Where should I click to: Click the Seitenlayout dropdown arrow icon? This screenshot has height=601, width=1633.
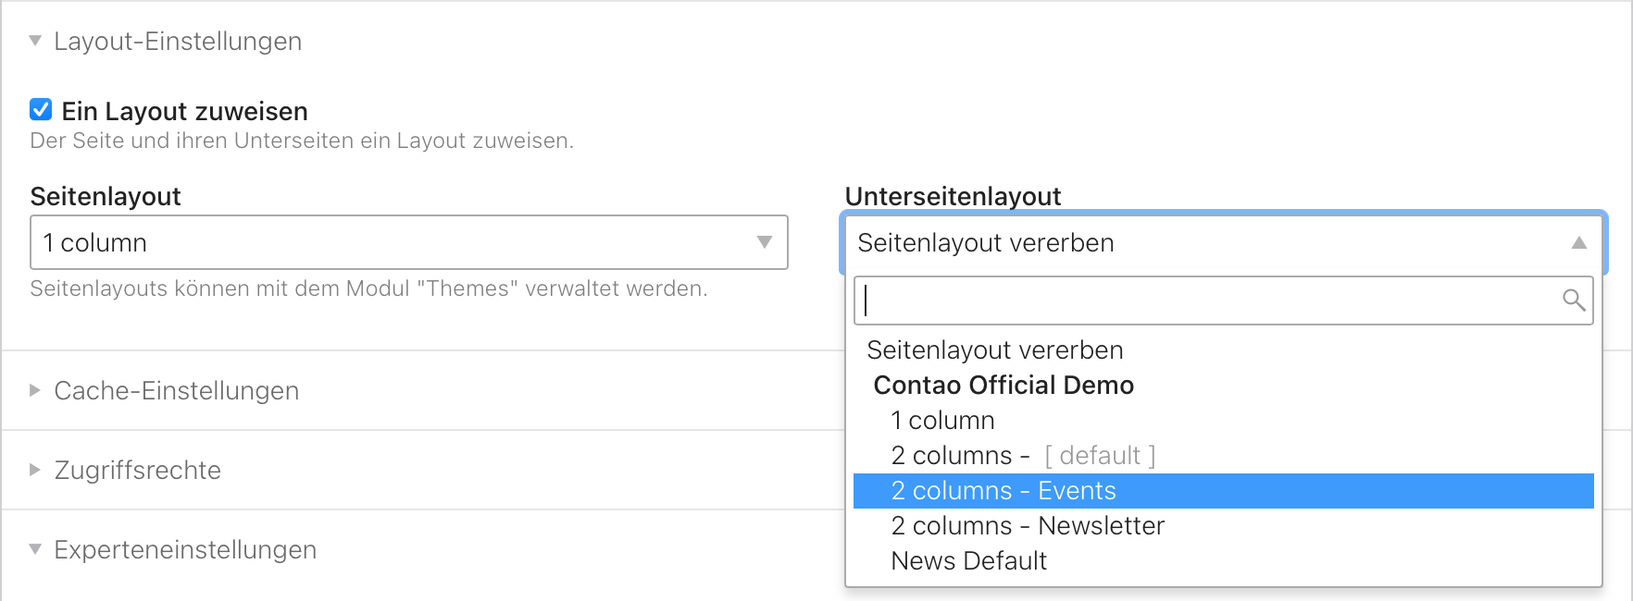tap(765, 242)
